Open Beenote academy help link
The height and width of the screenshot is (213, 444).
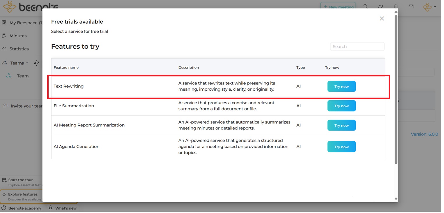[24, 208]
